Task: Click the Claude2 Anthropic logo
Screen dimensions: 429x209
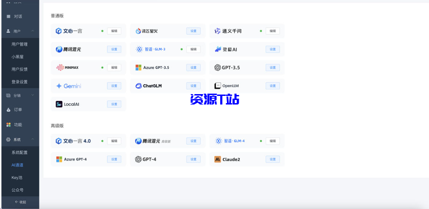Action: (x=217, y=159)
